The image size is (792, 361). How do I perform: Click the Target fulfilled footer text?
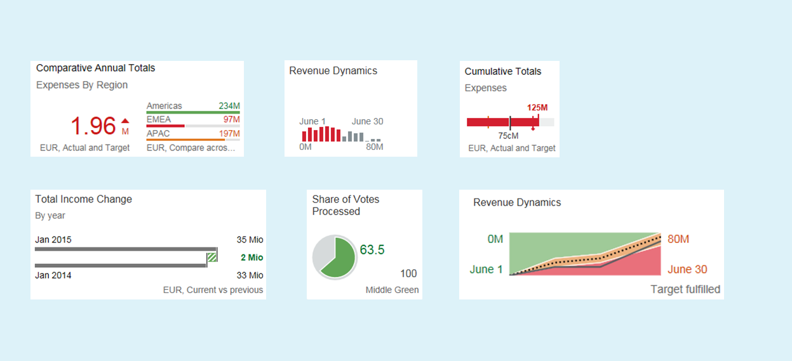685,289
